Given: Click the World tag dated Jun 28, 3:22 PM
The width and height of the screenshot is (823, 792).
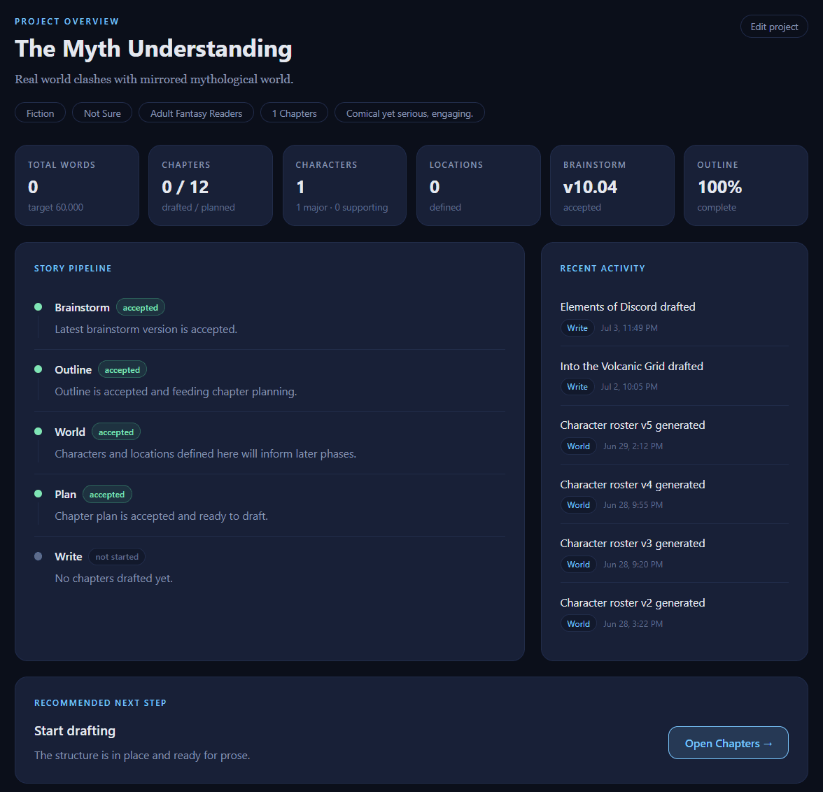Looking at the screenshot, I should point(578,623).
